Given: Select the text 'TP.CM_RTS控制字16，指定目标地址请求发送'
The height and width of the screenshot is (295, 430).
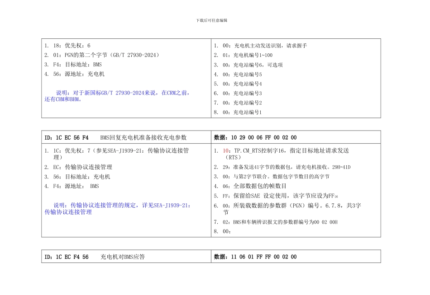Looking at the screenshot, I should click(291, 151).
